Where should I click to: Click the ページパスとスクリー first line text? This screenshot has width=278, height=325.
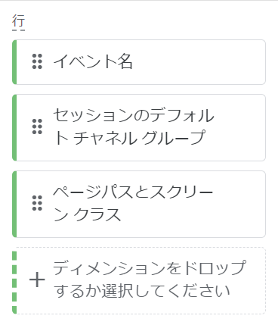[x=133, y=192]
